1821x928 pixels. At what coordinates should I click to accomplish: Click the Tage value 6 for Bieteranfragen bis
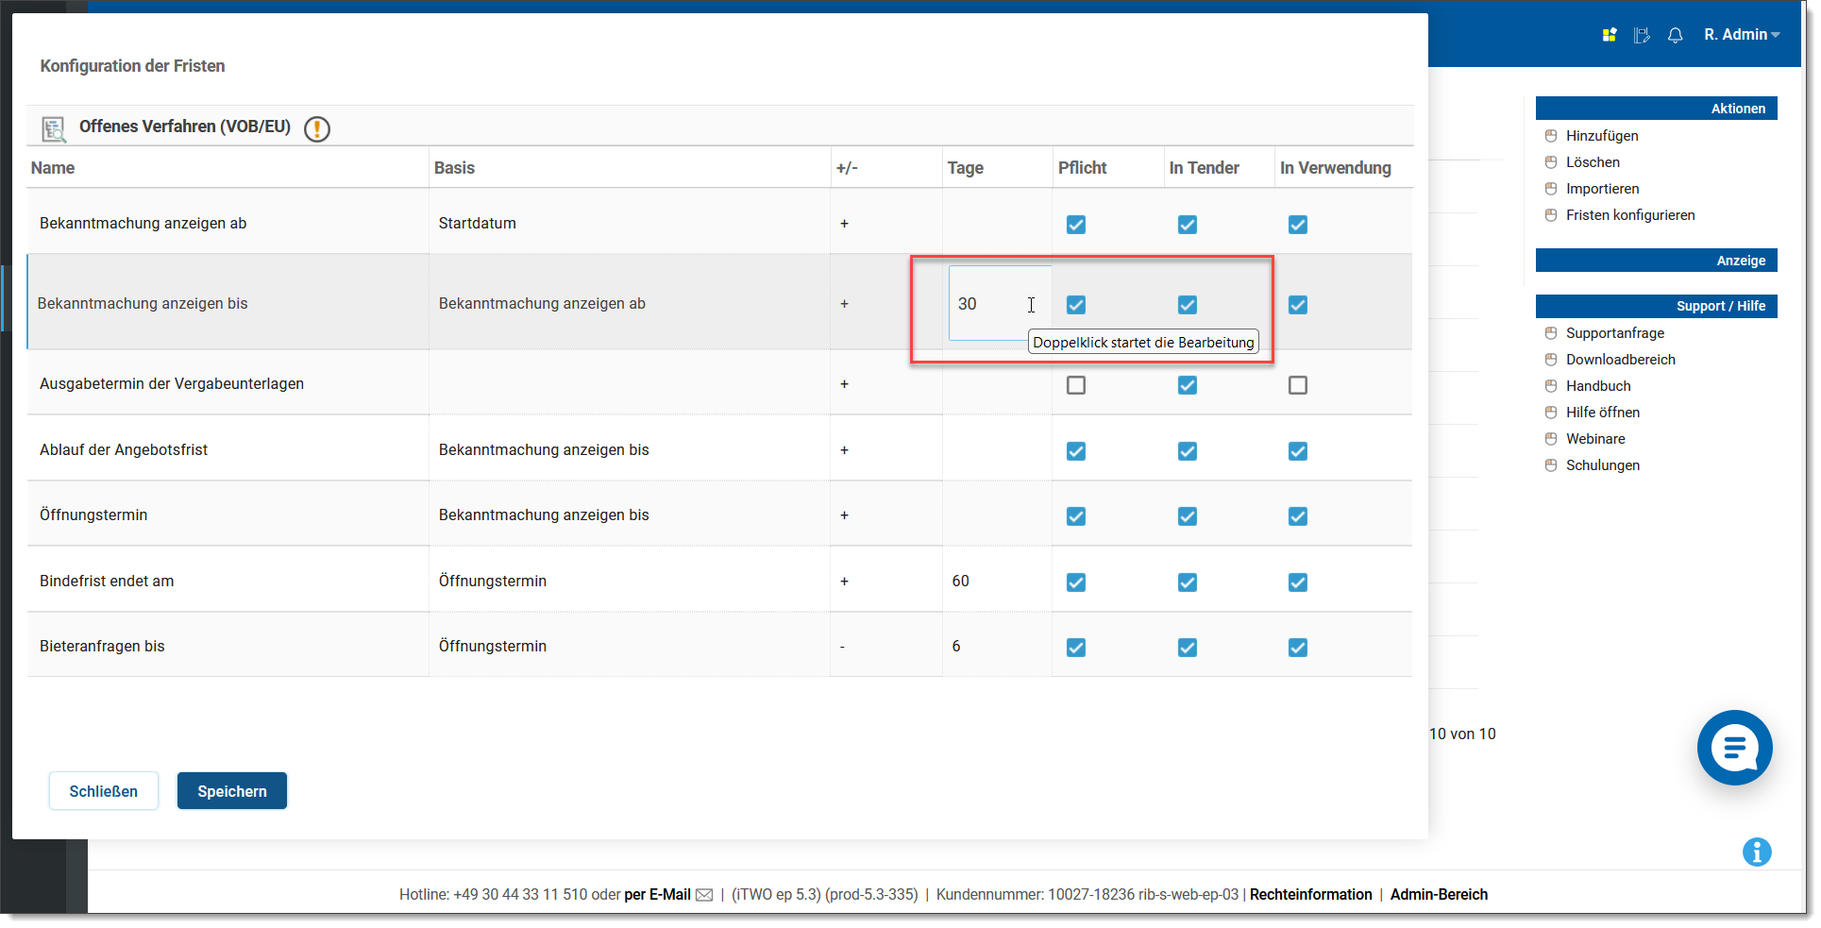956,647
